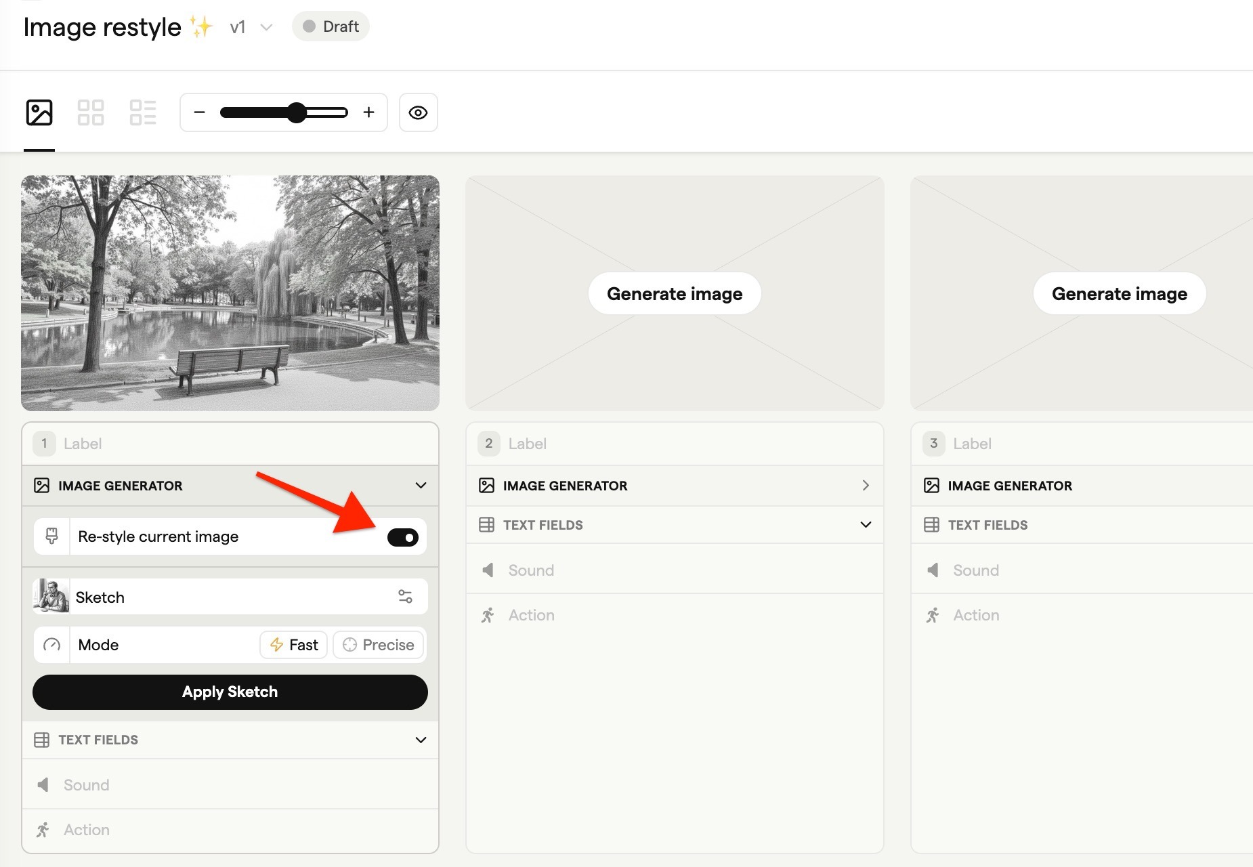
Task: Click the Sound icon in card 2
Action: click(x=487, y=570)
